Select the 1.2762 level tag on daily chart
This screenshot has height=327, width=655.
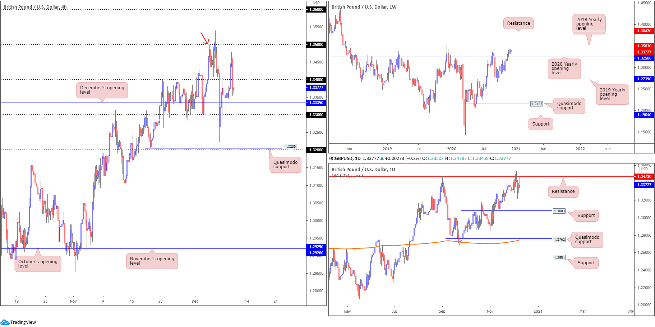tap(559, 239)
